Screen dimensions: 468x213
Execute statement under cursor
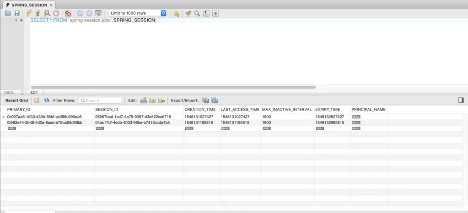pyautogui.click(x=38, y=13)
